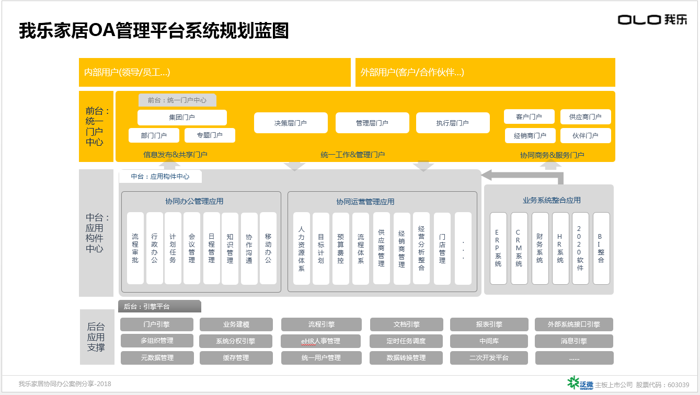Click footer text 我乐家居协同办公案例分享-2018
700x395 pixels.
[65, 384]
